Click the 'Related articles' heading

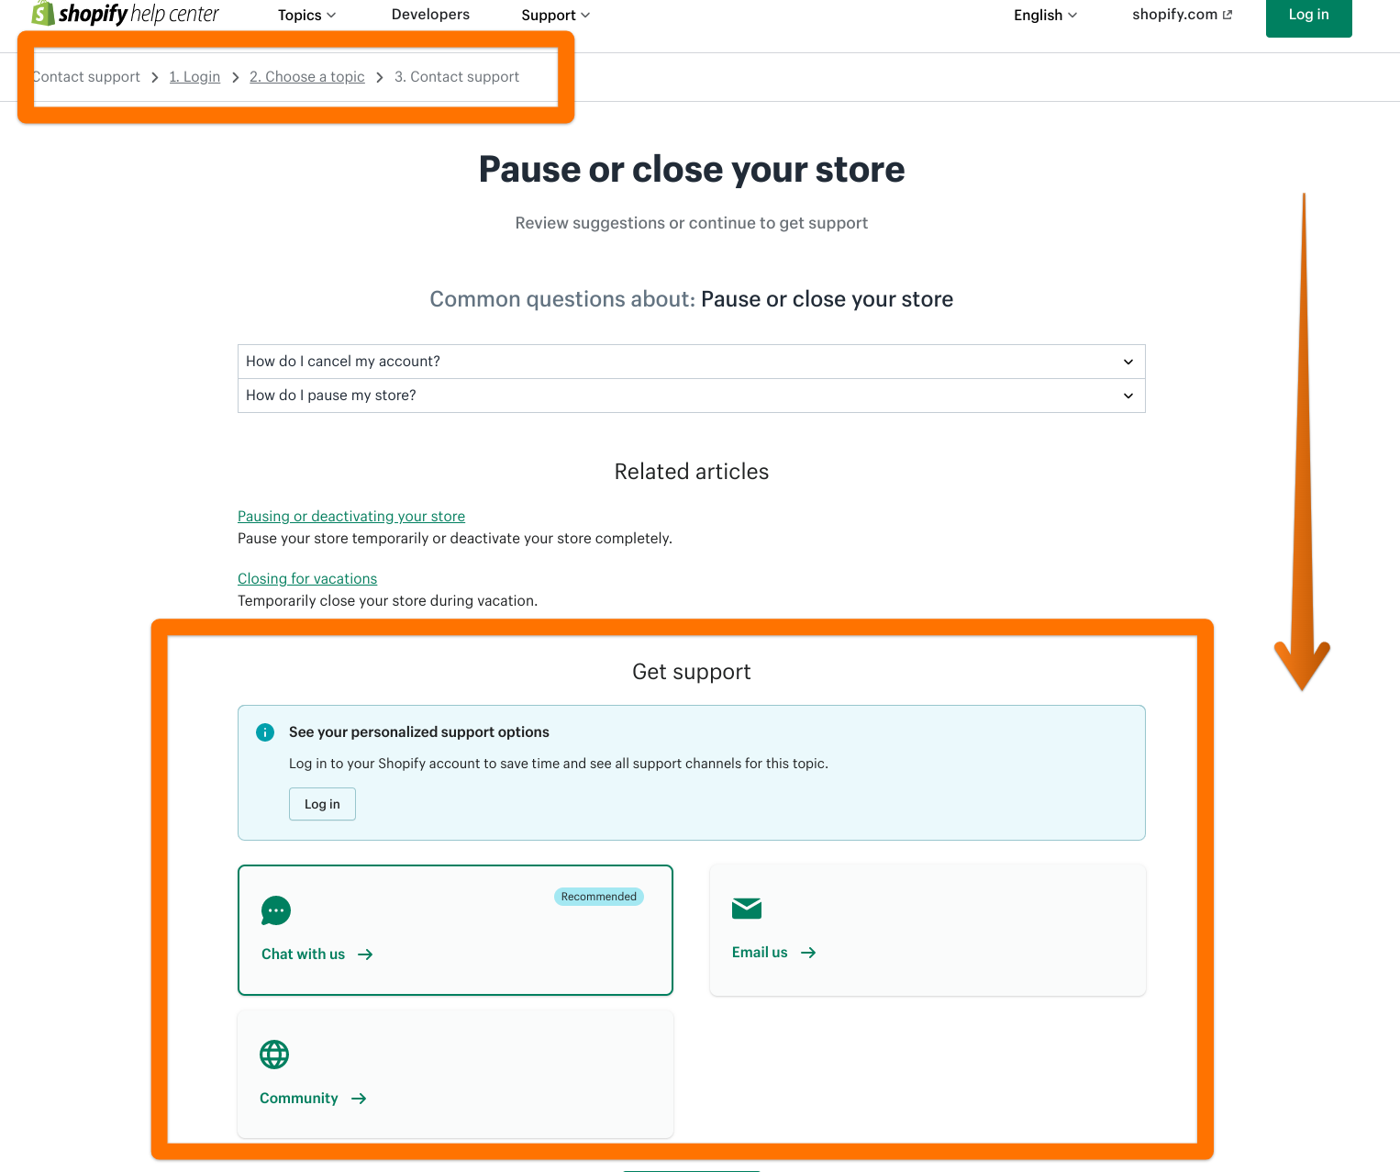click(x=692, y=472)
